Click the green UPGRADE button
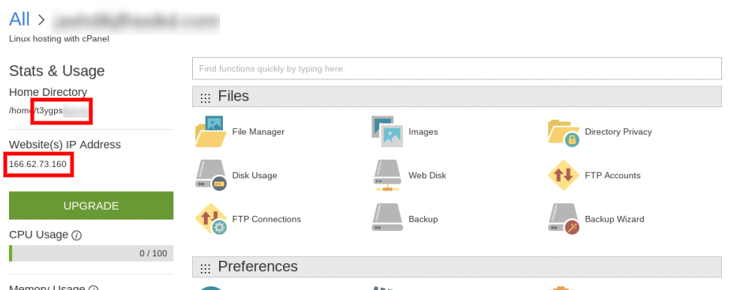 (x=91, y=205)
